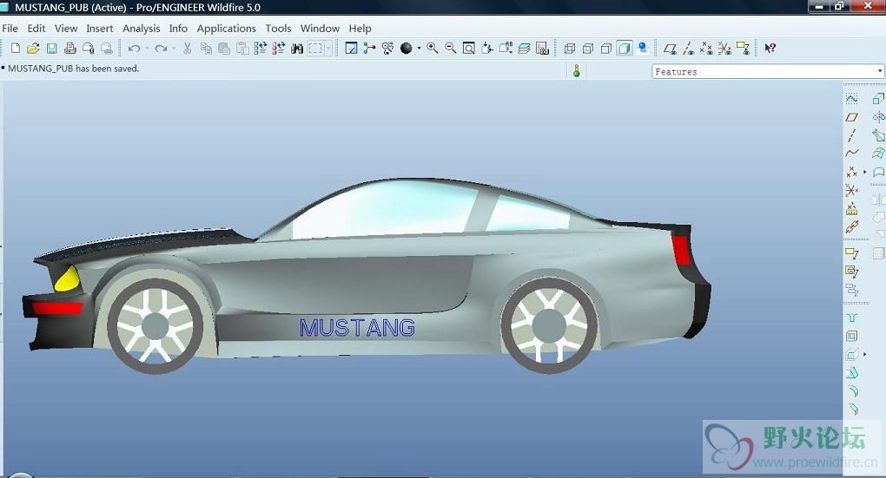Repaint the screen
This screenshot has width=886, height=478.
351,49
